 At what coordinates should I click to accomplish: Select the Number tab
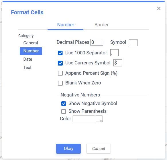(66, 25)
